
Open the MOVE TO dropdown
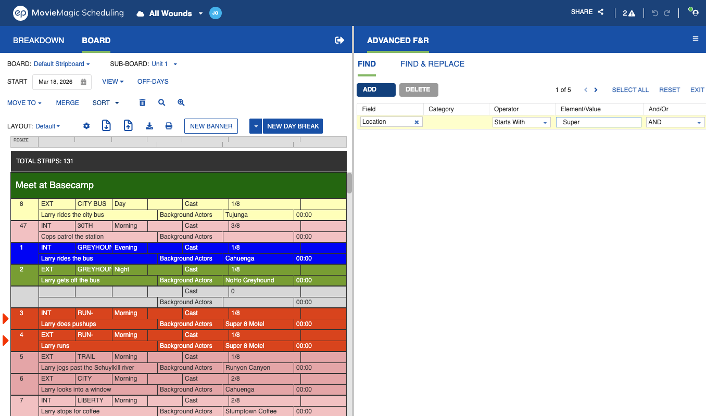(x=24, y=103)
